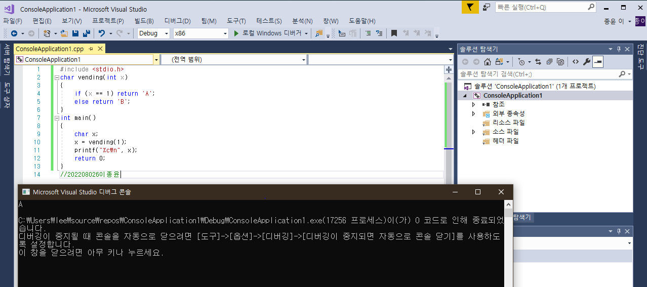This screenshot has height=287, width=647.
Task: Toggle Show All Files icon in Solution Explorer
Action: (x=560, y=62)
